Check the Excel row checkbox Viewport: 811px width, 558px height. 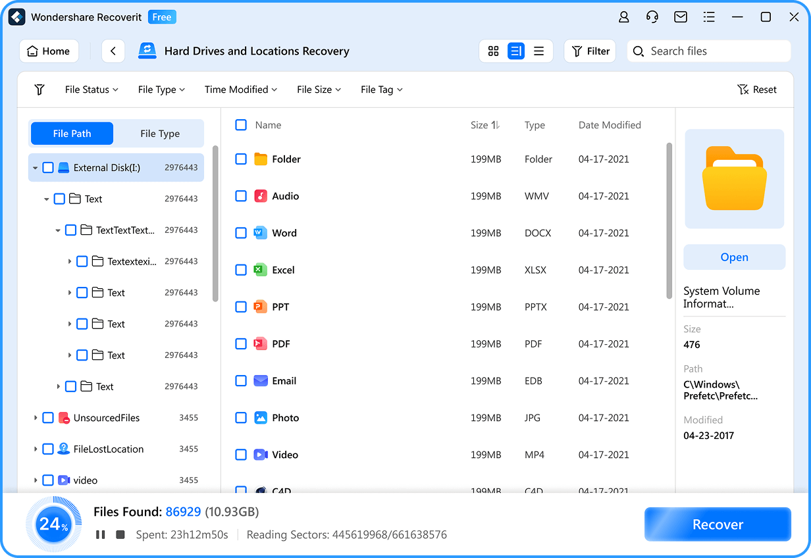[x=241, y=270]
